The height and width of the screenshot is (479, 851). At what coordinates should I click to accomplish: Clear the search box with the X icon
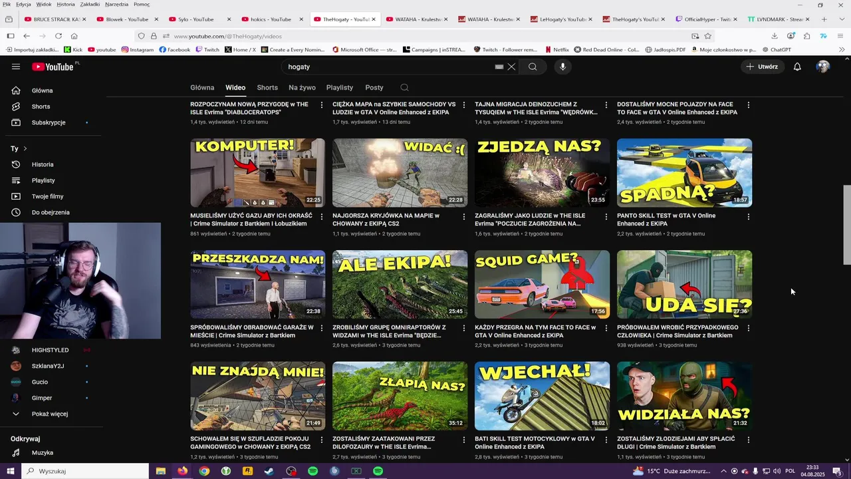[x=511, y=67]
